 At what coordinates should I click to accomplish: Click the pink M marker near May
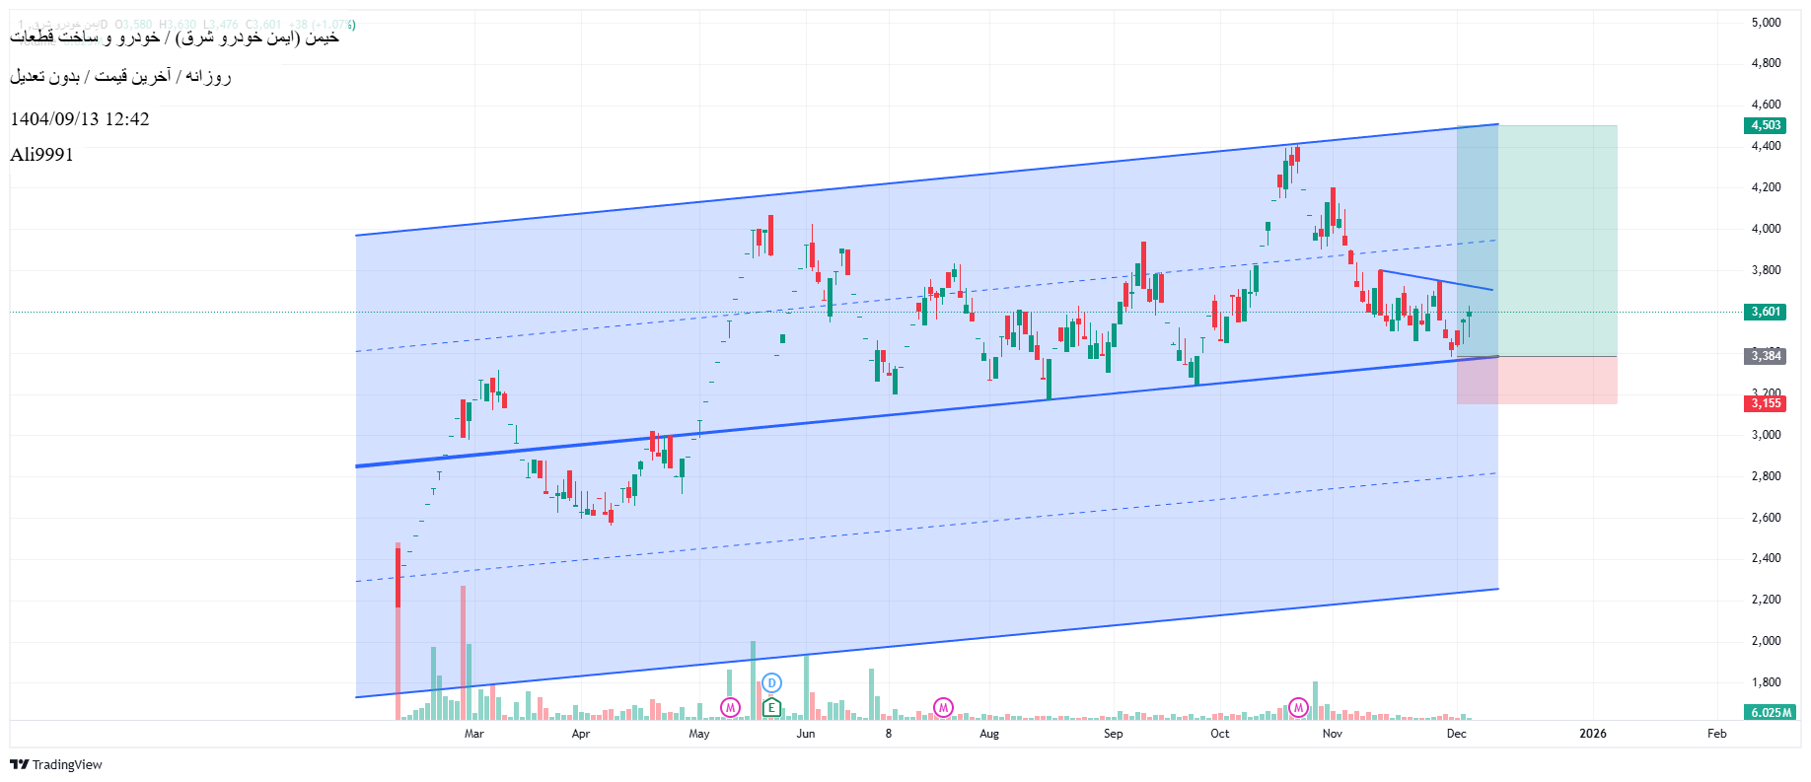[x=730, y=707]
